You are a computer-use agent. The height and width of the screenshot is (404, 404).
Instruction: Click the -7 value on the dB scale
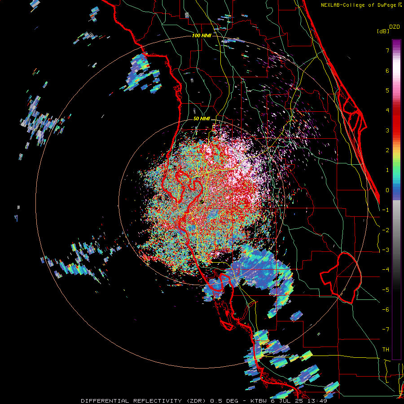386,329
